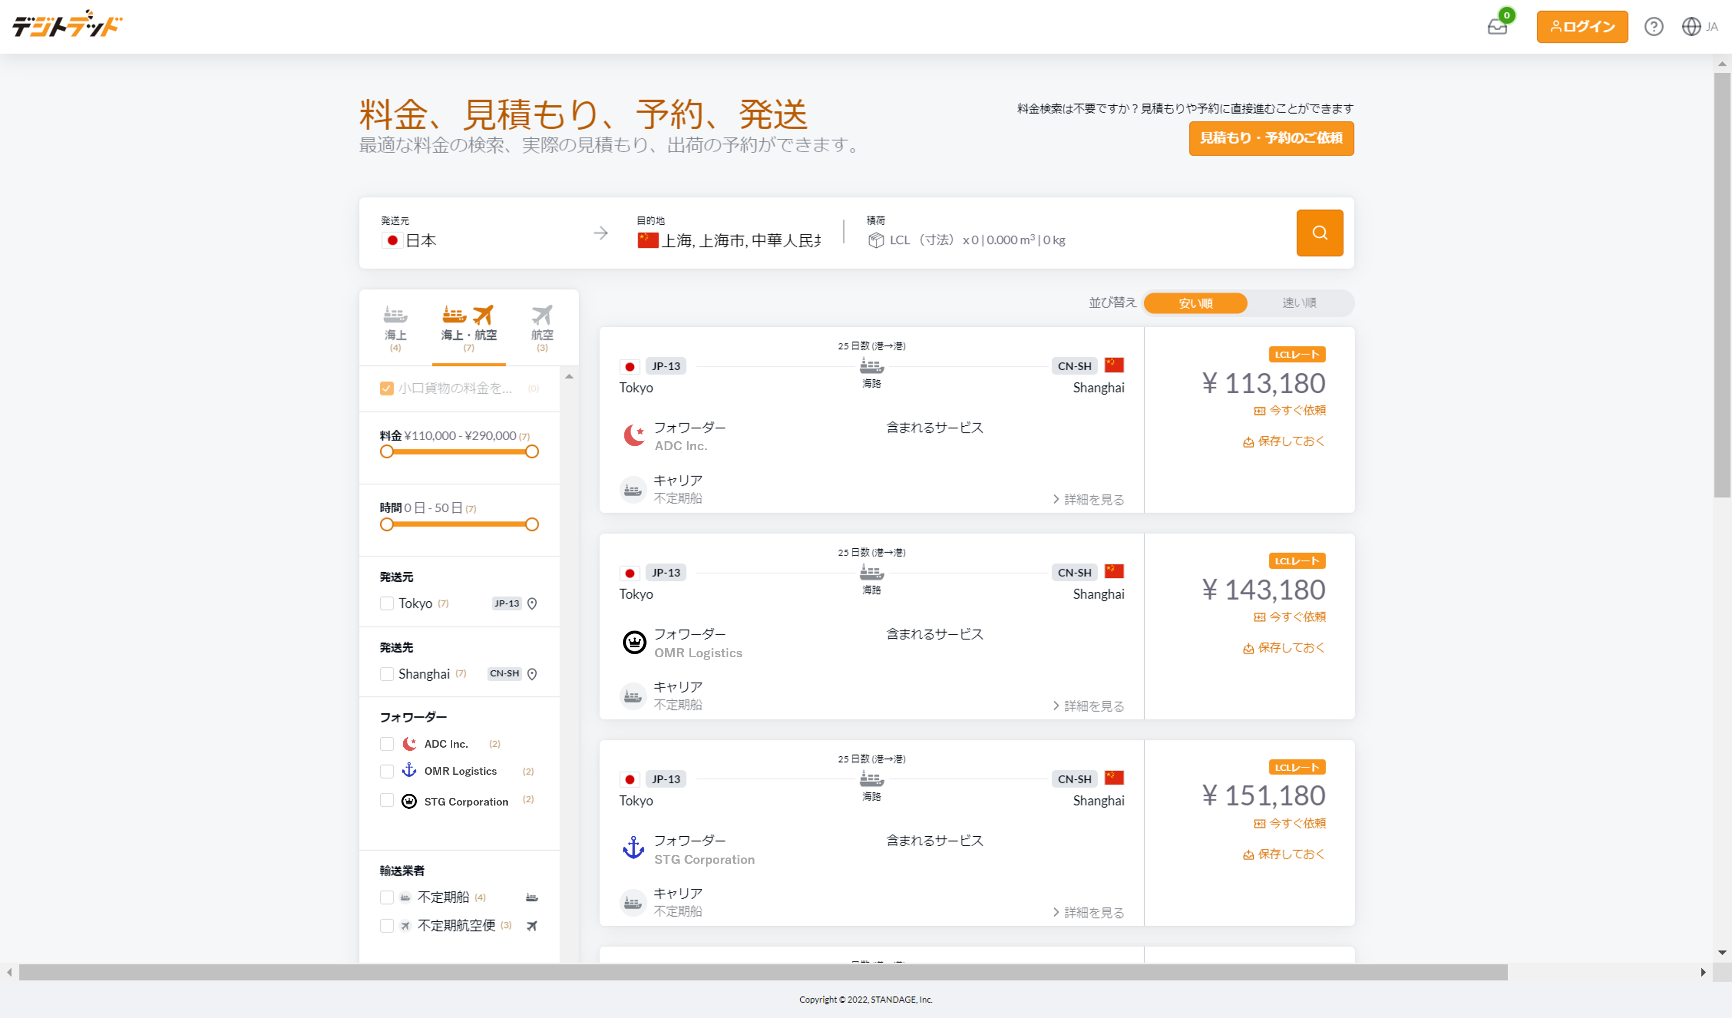1732x1018 pixels.
Task: Click the right handle of the 料金 slider
Action: click(532, 452)
